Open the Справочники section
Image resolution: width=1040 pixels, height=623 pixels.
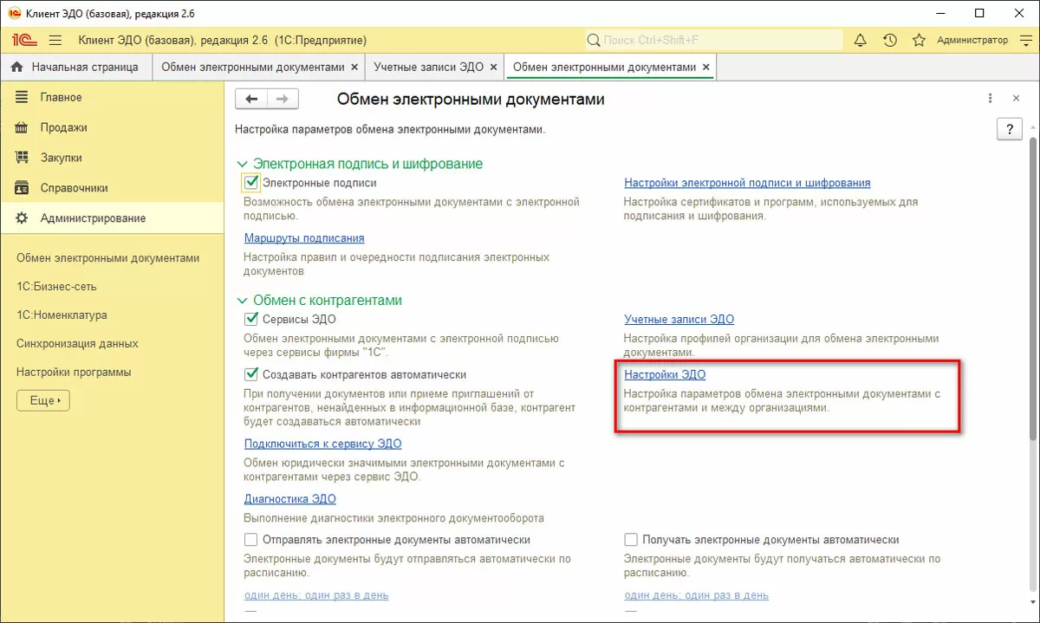(x=112, y=188)
